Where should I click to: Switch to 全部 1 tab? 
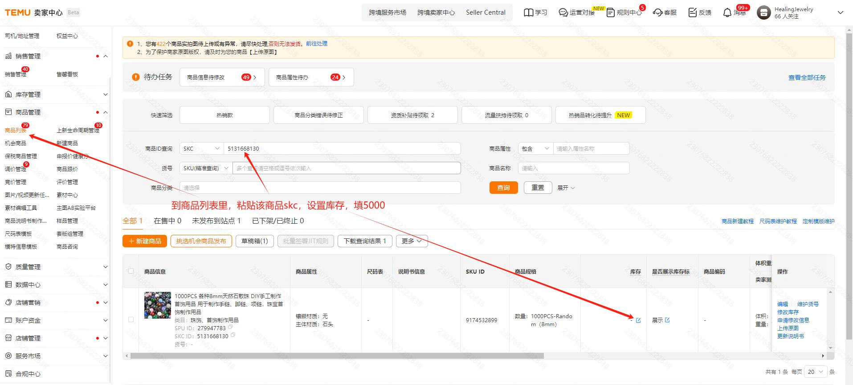(x=133, y=221)
